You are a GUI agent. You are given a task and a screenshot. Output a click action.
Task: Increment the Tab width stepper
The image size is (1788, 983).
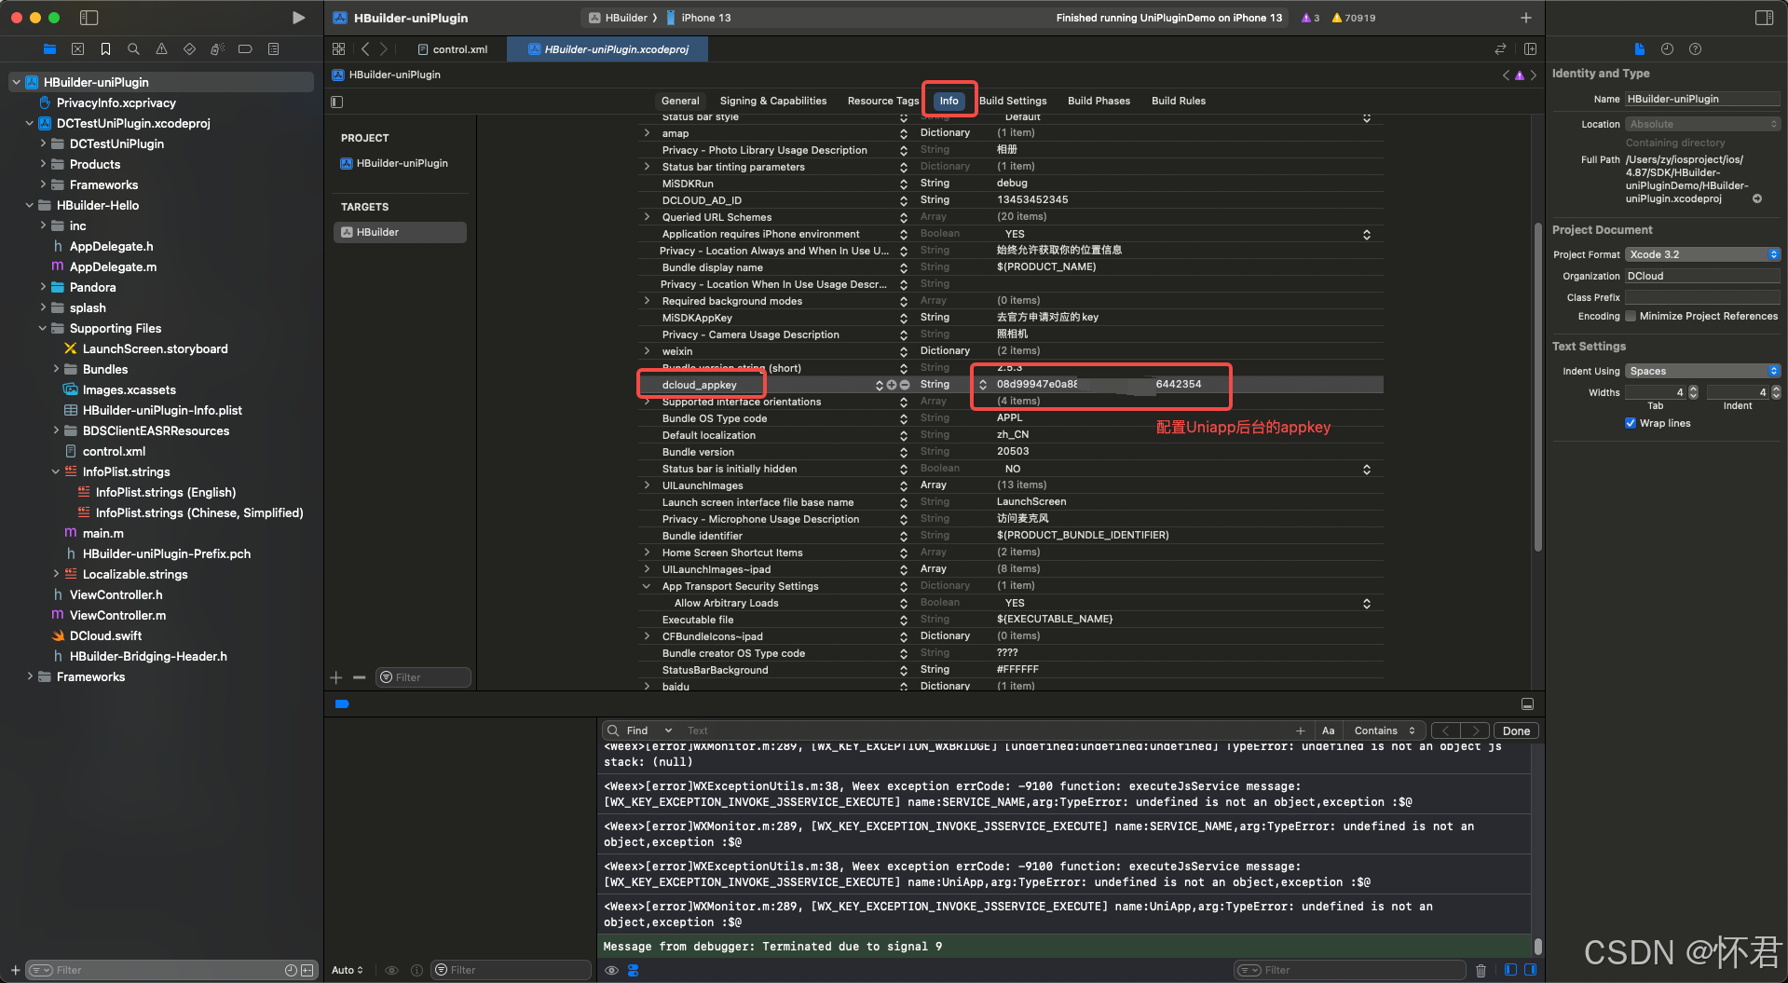(1694, 389)
